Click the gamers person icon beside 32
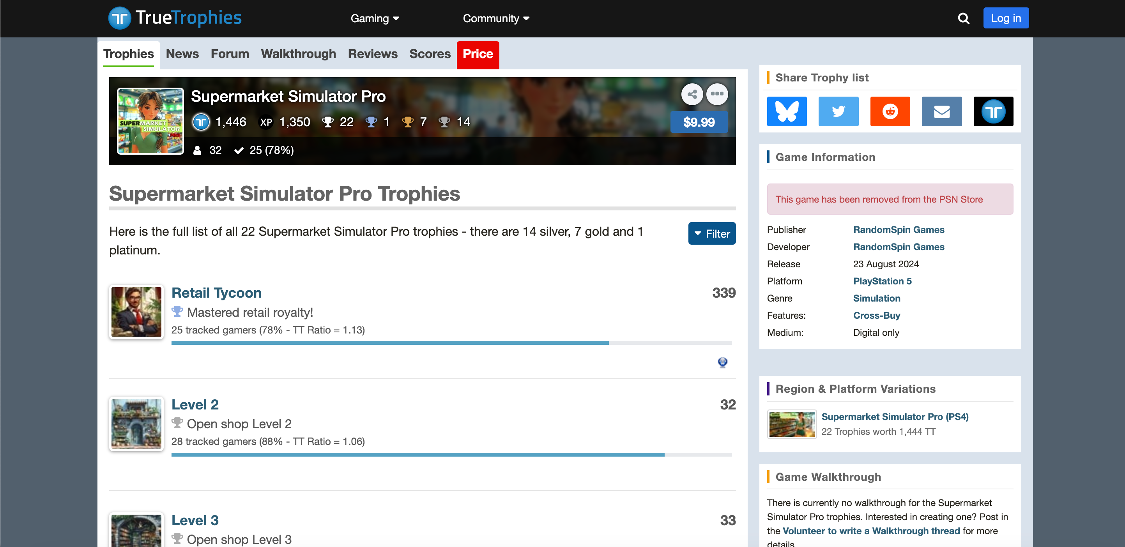Viewport: 1125px width, 547px height. point(197,150)
